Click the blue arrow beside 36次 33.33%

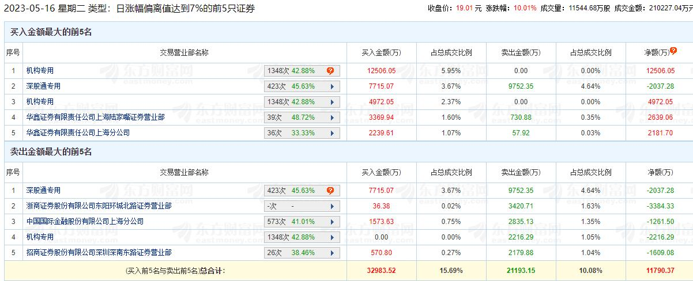[x=332, y=133]
